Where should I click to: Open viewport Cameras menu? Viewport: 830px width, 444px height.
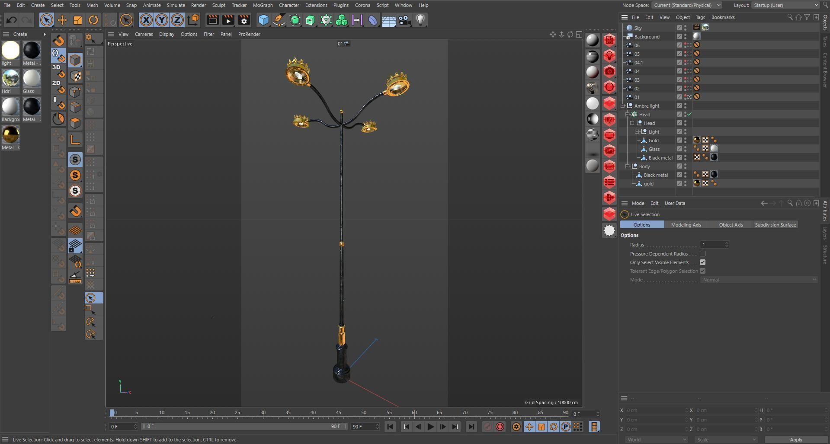click(144, 34)
